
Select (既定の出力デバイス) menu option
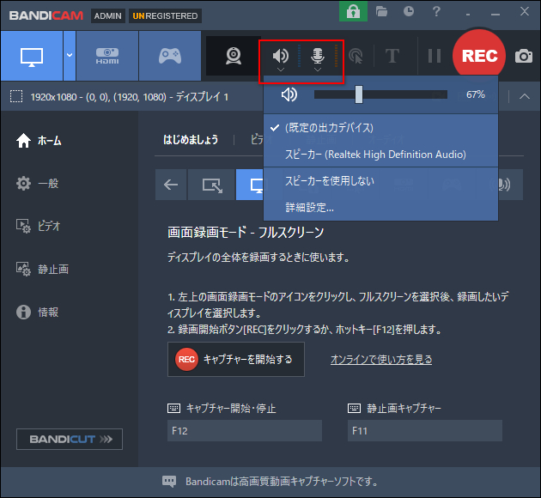coord(380,128)
